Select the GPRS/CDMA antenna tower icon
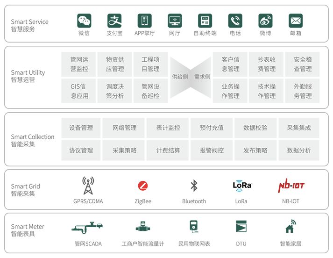Screen dimensions: 333x258 click(x=88, y=186)
